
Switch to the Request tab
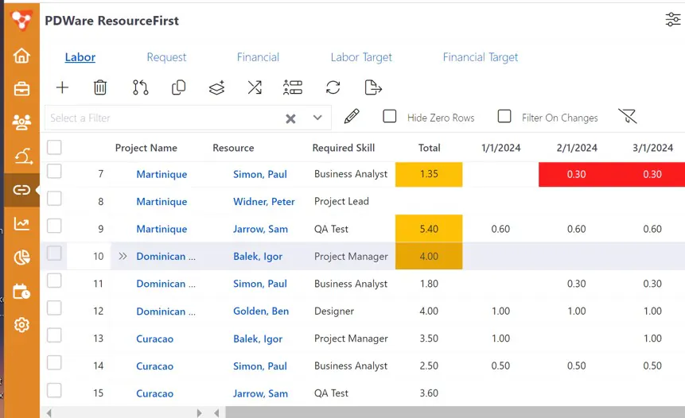point(166,57)
